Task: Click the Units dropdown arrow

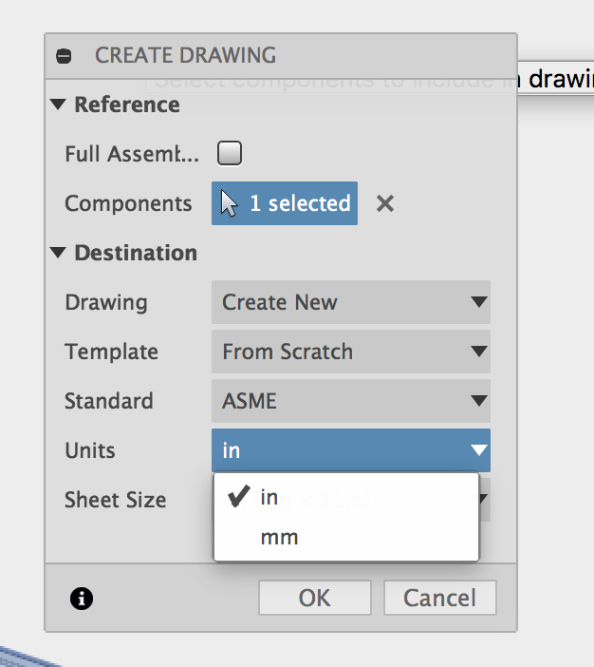Action: (478, 450)
